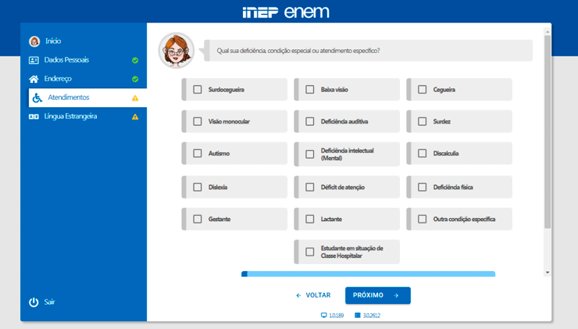578x329 pixels.
Task: Check Estudante em situação de Classe Hospitalar
Action: (310, 252)
